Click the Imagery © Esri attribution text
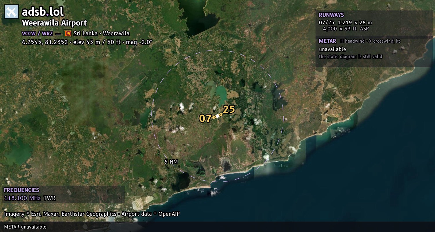Viewport: 435px width, 232px height. tap(60, 214)
